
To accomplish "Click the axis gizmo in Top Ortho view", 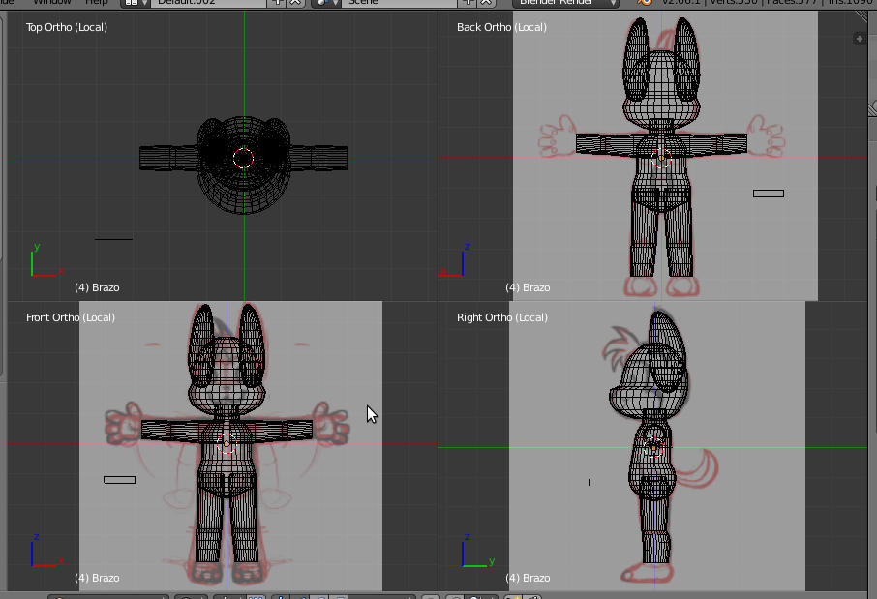I will (46, 261).
